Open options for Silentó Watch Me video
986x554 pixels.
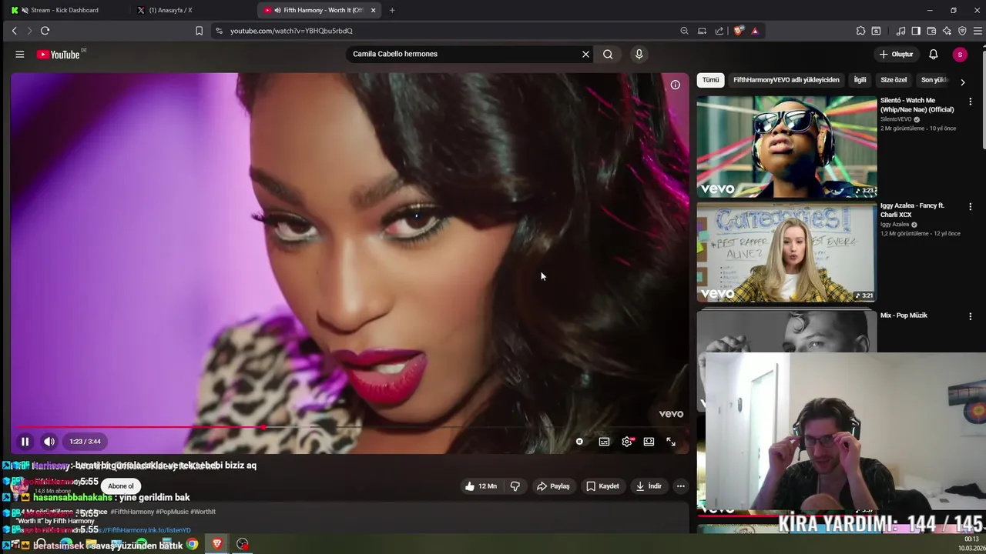(x=970, y=102)
